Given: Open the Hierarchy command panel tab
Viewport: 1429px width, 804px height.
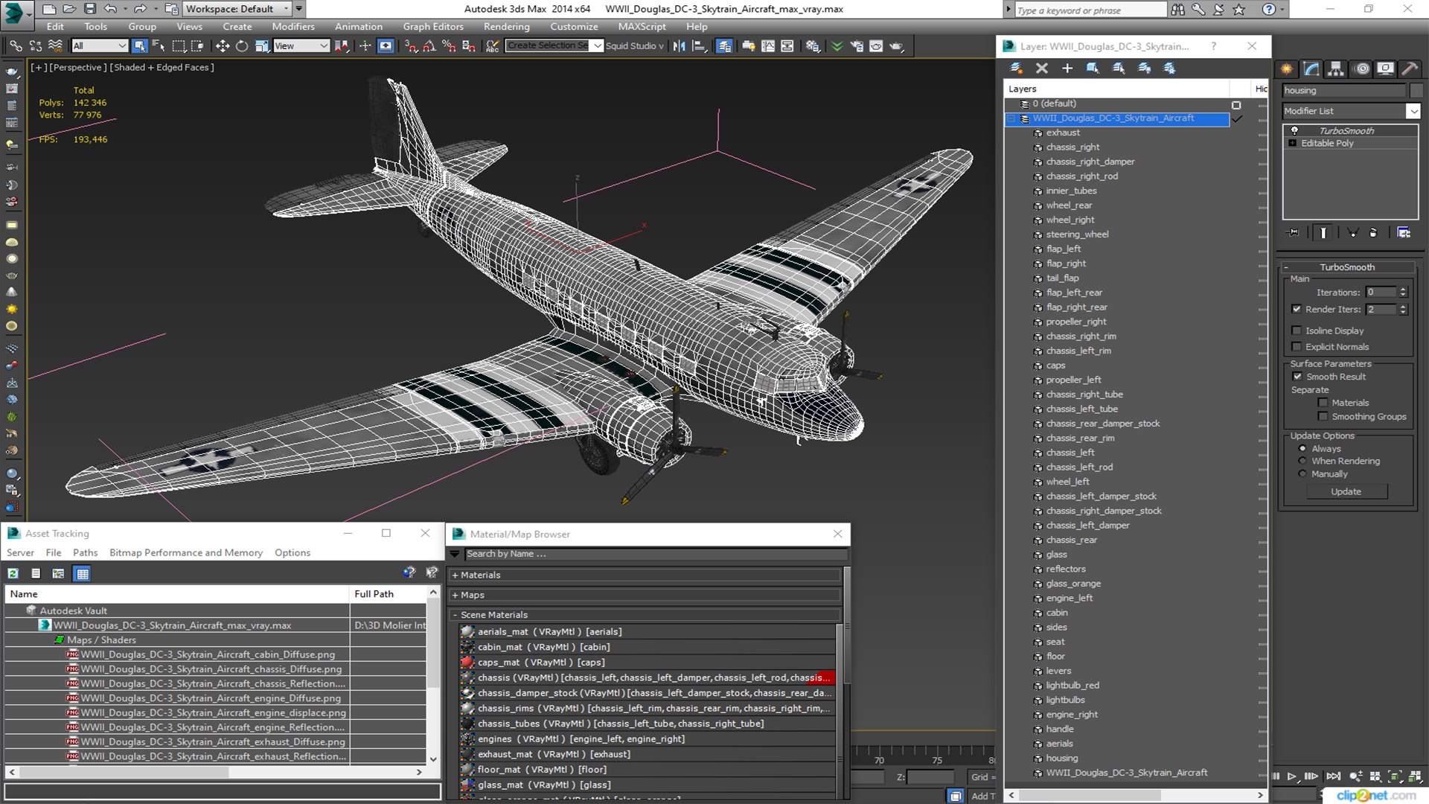Looking at the screenshot, I should click(1336, 68).
